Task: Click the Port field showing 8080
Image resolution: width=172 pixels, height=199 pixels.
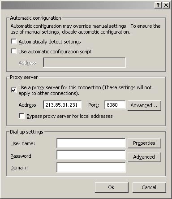Action: 115,105
